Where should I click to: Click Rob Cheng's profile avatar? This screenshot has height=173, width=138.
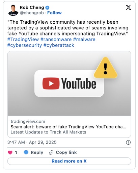[13, 10]
